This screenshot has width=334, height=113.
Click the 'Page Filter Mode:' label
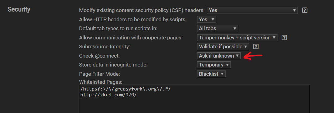click(x=100, y=74)
